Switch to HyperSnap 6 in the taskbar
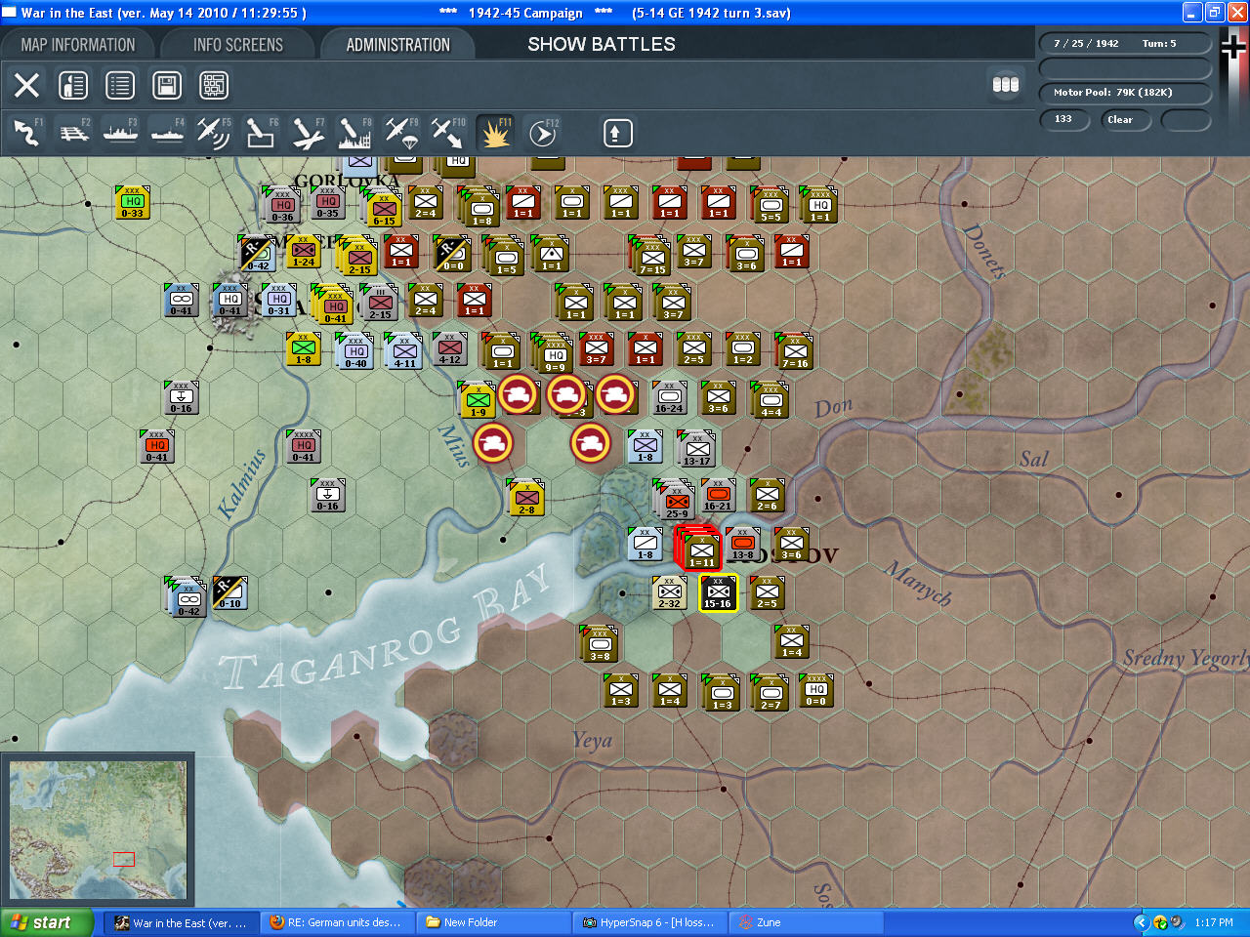The image size is (1250, 937). tap(649, 922)
